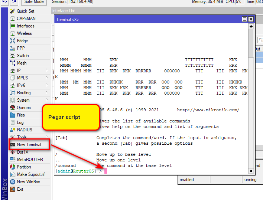Click the Interface List window title
The height and width of the screenshot is (200, 263).
[x=64, y=11]
